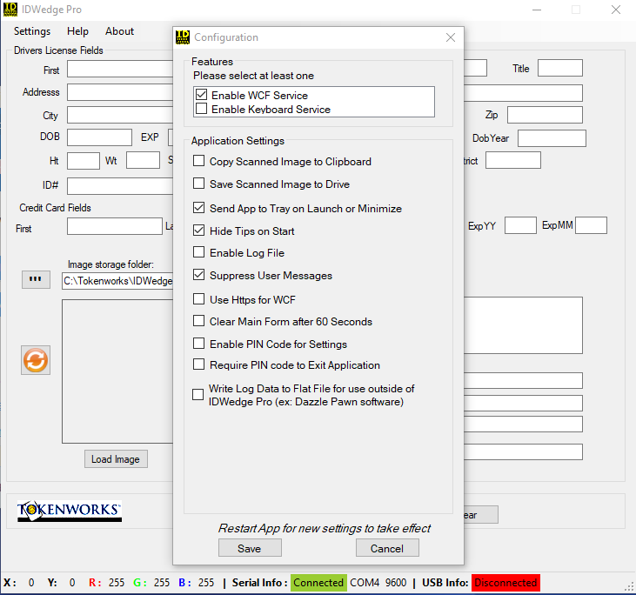Open the About menu
636x595 pixels.
(x=119, y=31)
